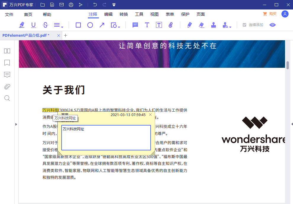Screen dimensions: 293x204
Task: Select the Arrow drawing tool
Action: [x=102, y=25]
